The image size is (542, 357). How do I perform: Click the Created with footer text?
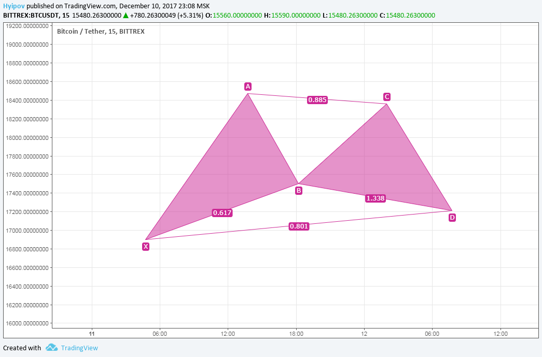[22, 348]
